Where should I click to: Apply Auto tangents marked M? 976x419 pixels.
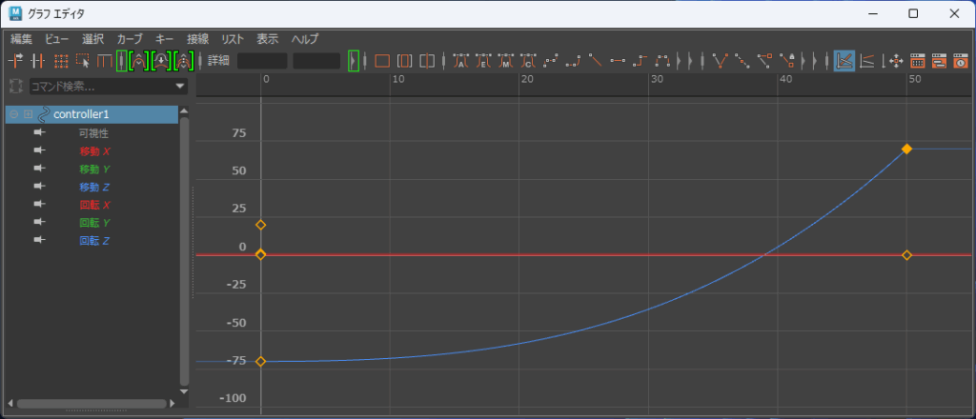pos(505,61)
